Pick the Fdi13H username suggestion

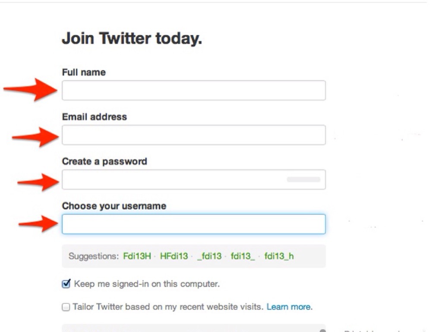pyautogui.click(x=137, y=256)
